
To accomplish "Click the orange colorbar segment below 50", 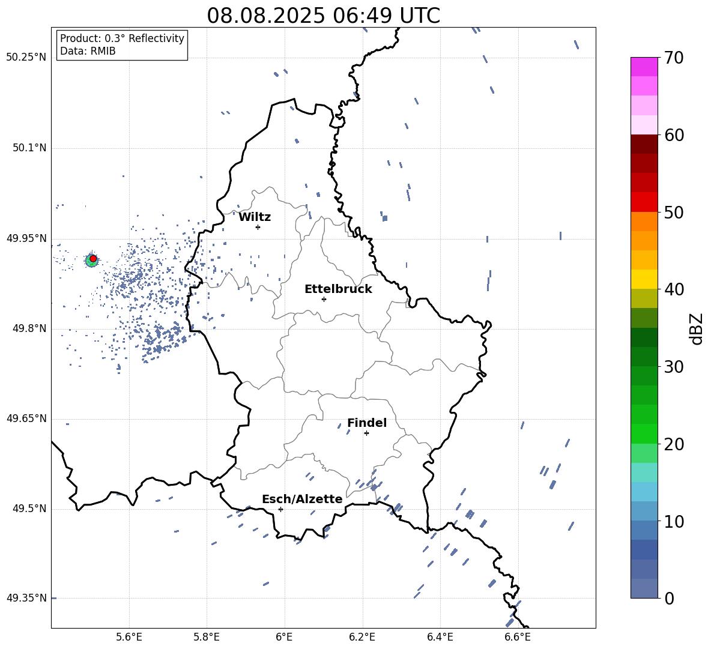I will [x=644, y=221].
